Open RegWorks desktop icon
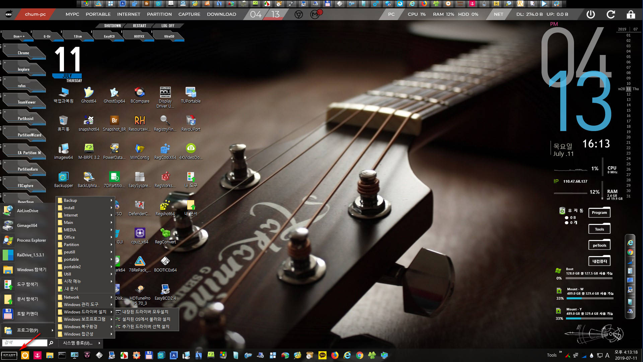Screen dimensions: 643x362 (x=165, y=180)
